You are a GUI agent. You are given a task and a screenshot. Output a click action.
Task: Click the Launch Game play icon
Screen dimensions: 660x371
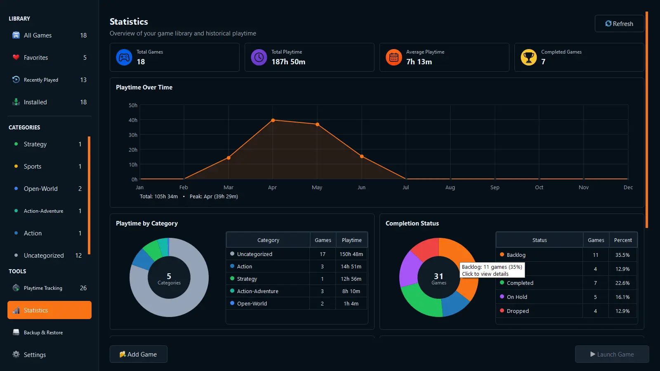click(593, 354)
